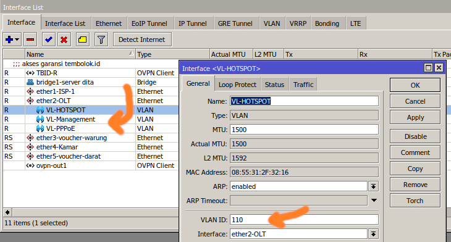The height and width of the screenshot is (242, 451).
Task: Click the Name field containing VL-HOTSPOT
Action: point(304,101)
